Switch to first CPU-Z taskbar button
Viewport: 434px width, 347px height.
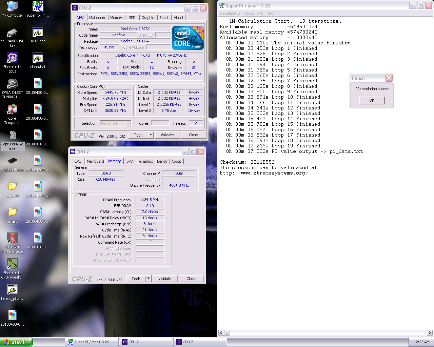coord(146,342)
